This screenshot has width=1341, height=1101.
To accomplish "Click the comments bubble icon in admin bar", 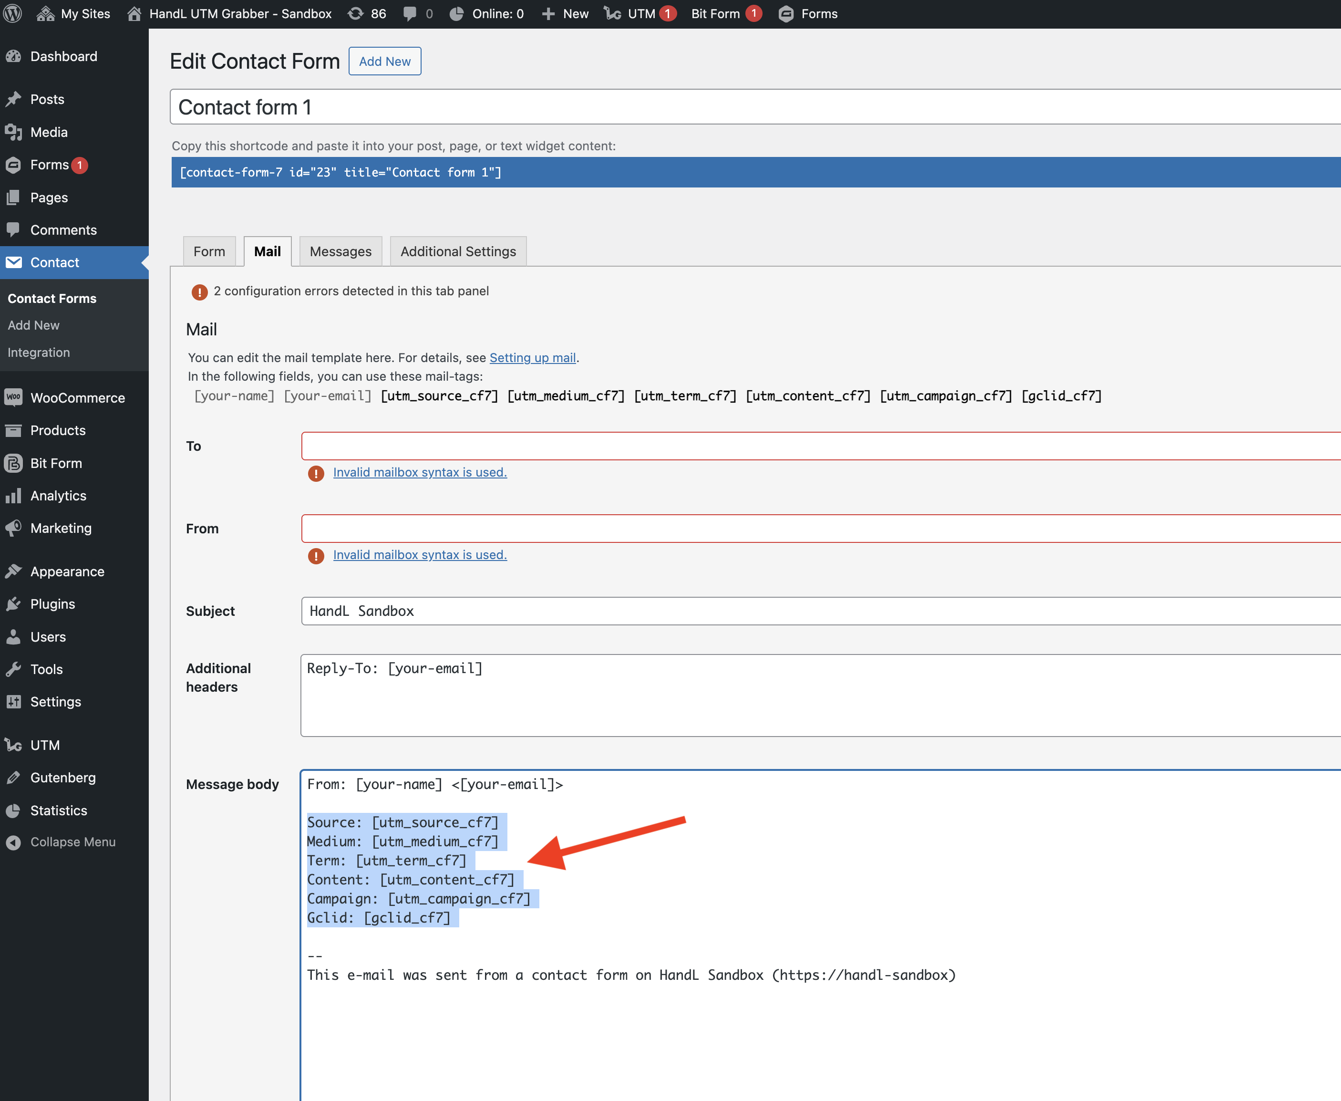I will pos(410,13).
